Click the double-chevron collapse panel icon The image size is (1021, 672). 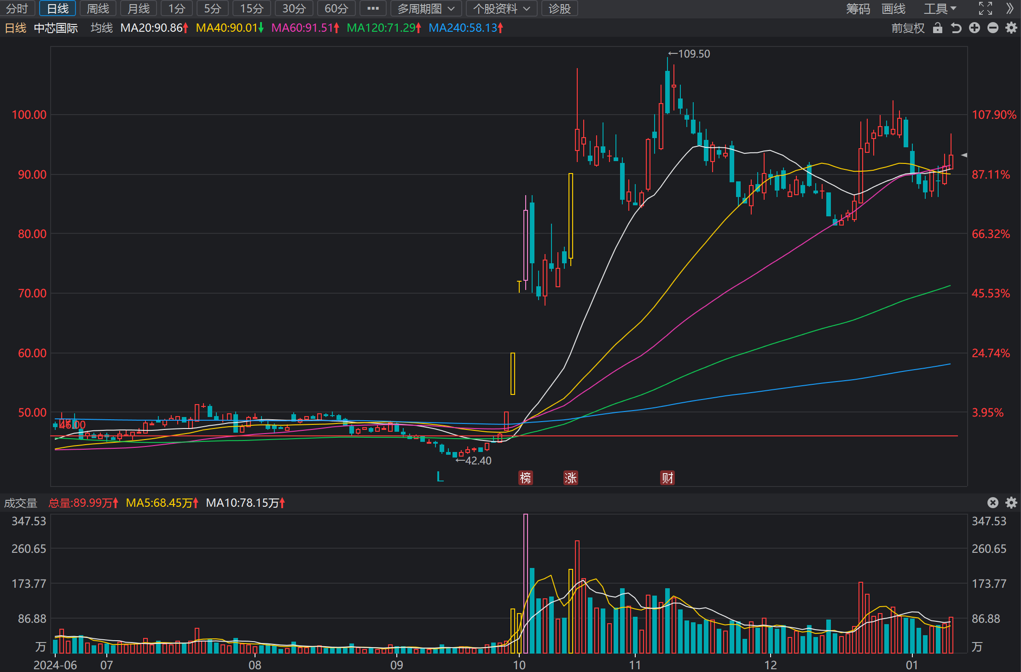(x=1010, y=8)
